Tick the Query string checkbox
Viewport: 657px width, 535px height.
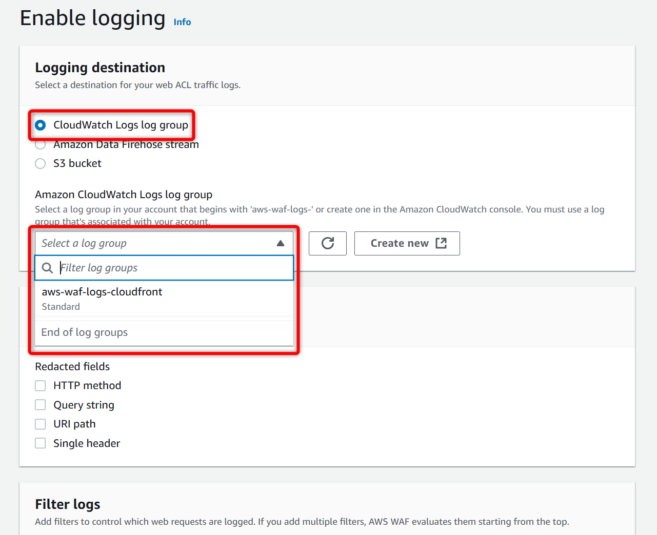click(41, 405)
